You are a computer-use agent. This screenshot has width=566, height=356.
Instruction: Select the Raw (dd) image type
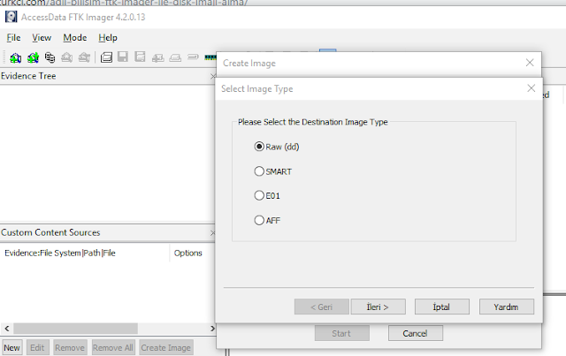[277, 147]
